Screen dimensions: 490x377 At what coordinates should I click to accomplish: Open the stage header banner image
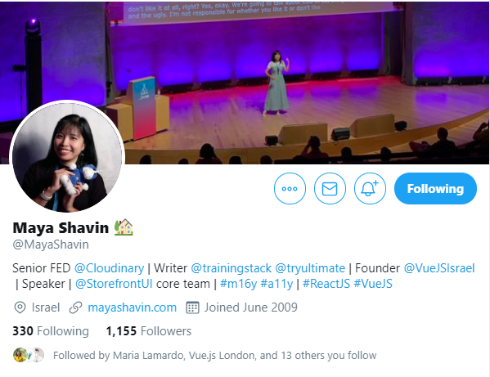(x=245, y=82)
